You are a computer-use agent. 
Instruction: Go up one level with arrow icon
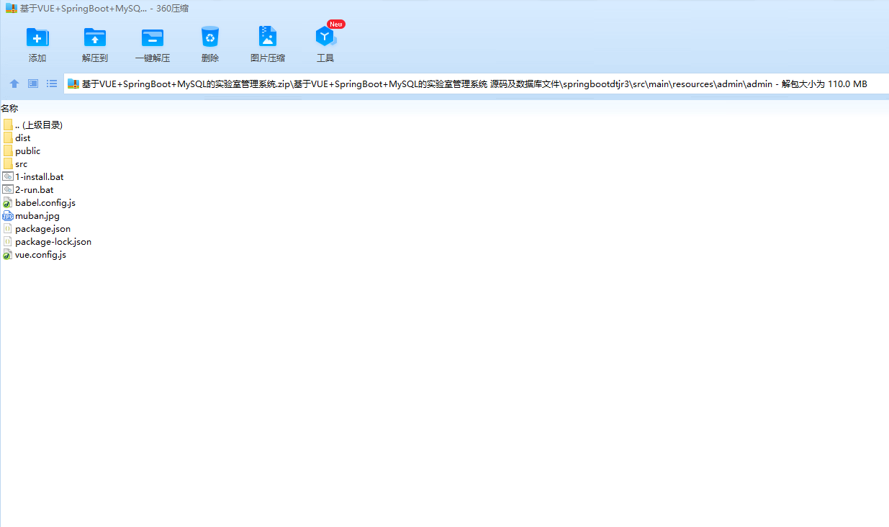(x=14, y=84)
